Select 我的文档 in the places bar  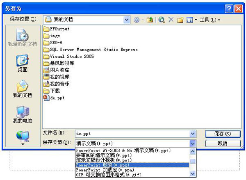coord(23,89)
